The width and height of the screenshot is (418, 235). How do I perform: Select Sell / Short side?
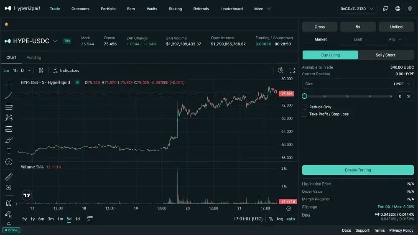click(x=385, y=55)
